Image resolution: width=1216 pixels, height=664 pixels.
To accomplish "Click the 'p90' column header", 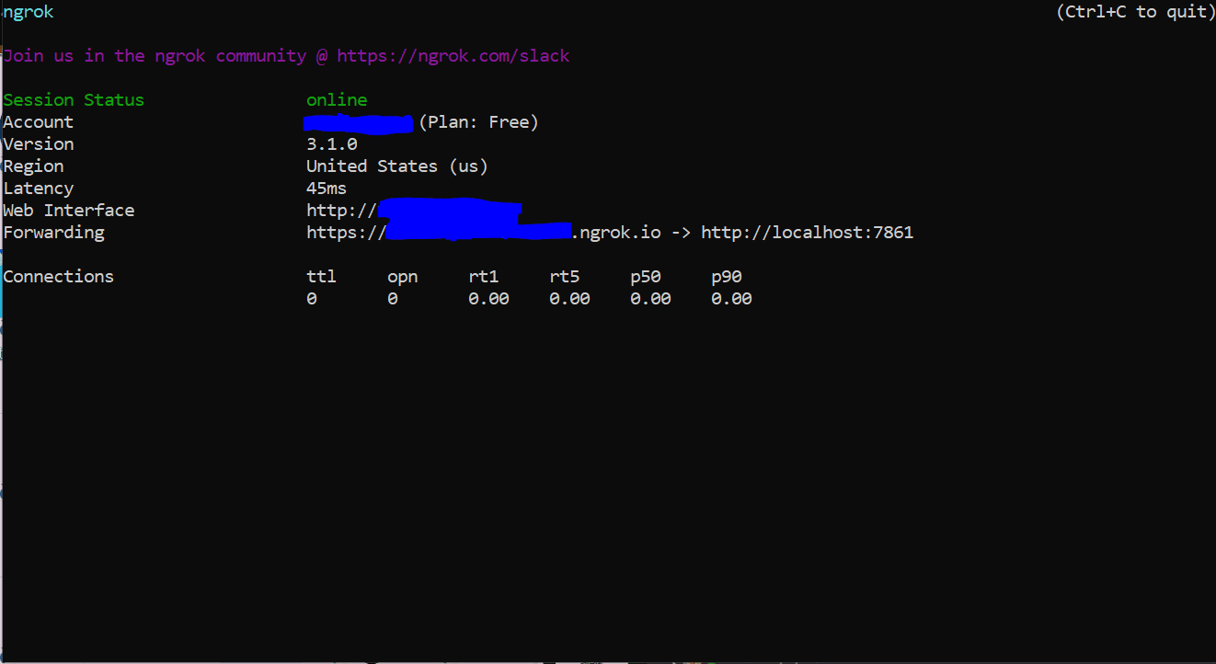I will click(726, 277).
